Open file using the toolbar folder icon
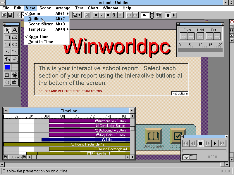Image resolution: width=234 pixels, height=175 pixels. point(4,15)
